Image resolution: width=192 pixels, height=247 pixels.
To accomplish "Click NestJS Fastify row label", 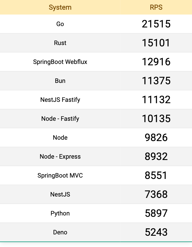I will (x=60, y=100).
